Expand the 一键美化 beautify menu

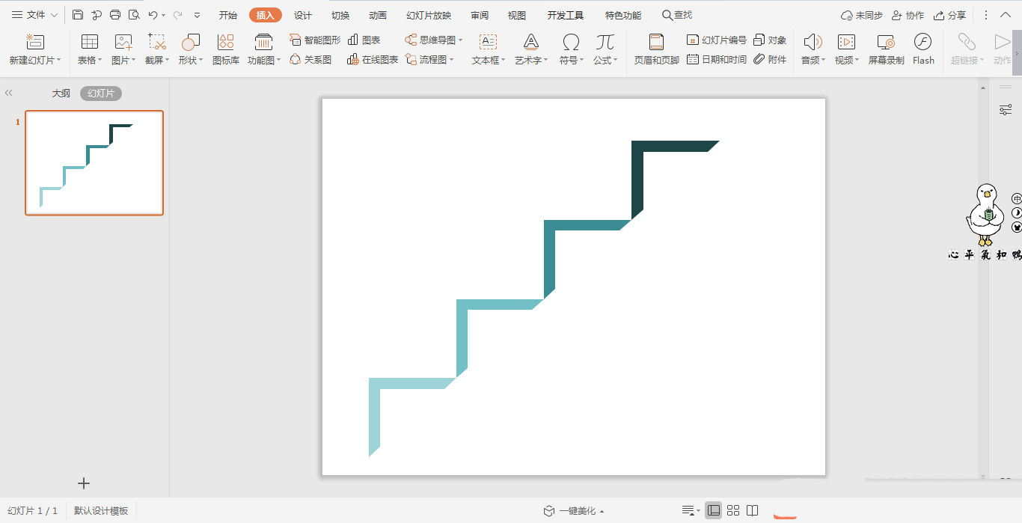[x=574, y=511]
